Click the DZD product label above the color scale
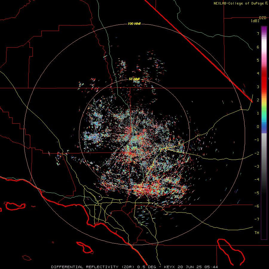 (x=263, y=18)
